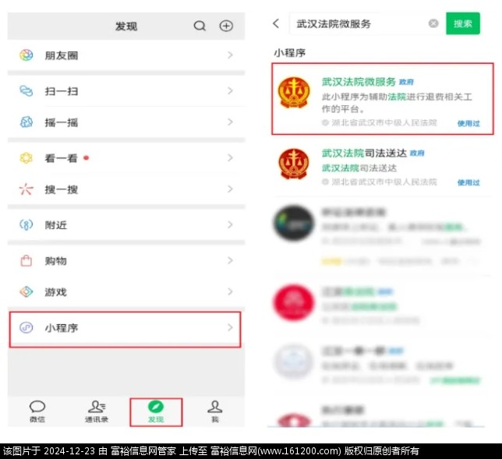
Task: Open 摇一摇 row chevron
Action: tap(230, 122)
